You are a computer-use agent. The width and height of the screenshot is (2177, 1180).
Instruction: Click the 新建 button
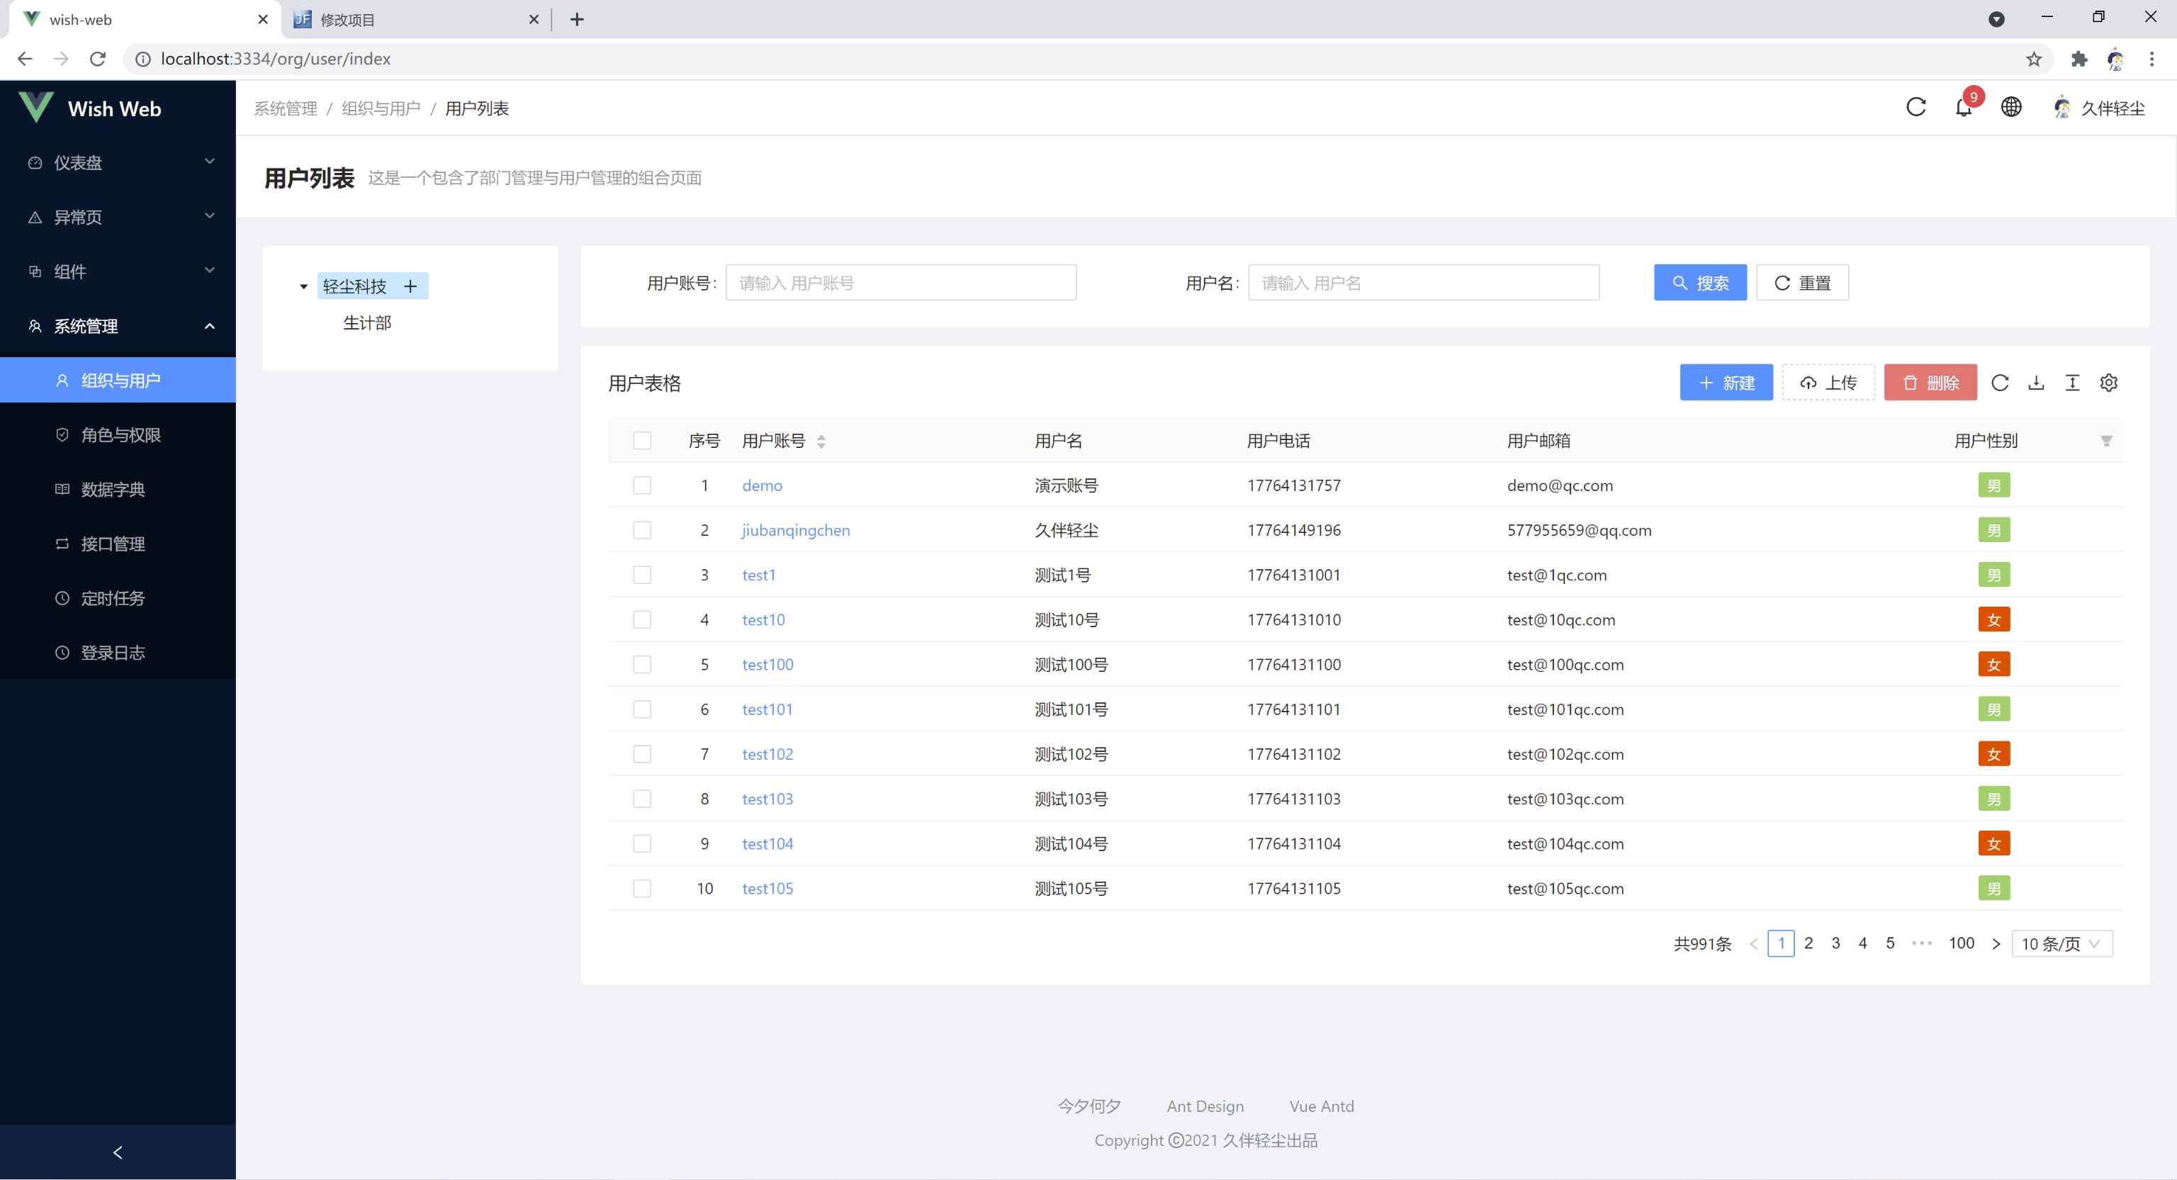tap(1726, 383)
